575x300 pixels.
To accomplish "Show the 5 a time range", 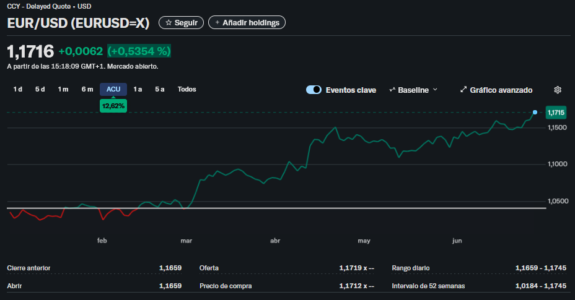I will tap(160, 89).
